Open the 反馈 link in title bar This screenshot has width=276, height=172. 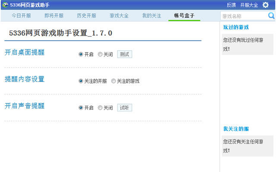pyautogui.click(x=231, y=5)
